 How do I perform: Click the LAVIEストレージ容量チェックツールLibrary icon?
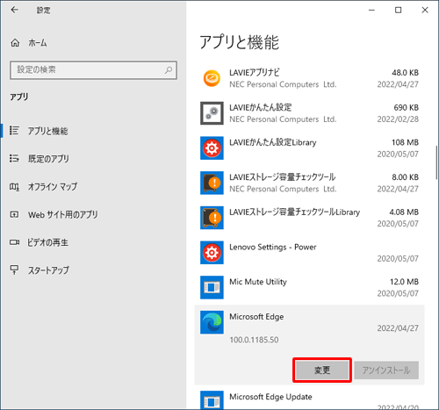click(x=212, y=218)
